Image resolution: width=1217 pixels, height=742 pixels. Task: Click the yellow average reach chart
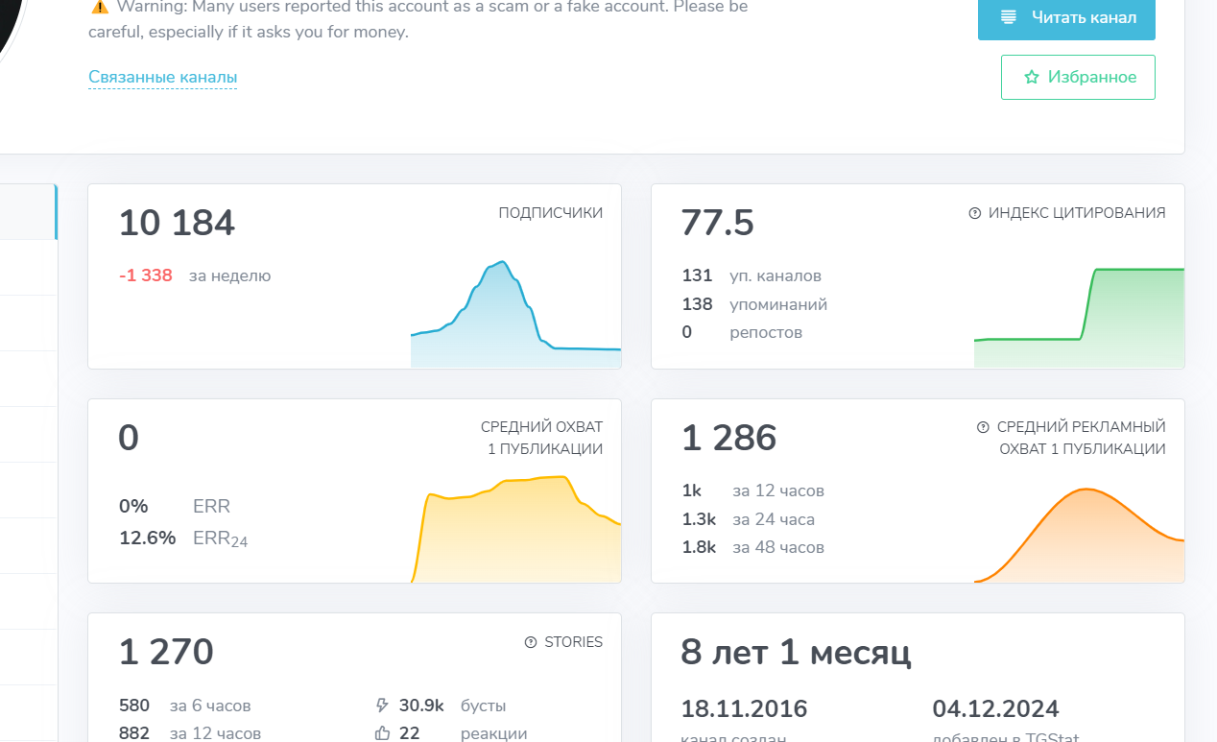pos(515,529)
